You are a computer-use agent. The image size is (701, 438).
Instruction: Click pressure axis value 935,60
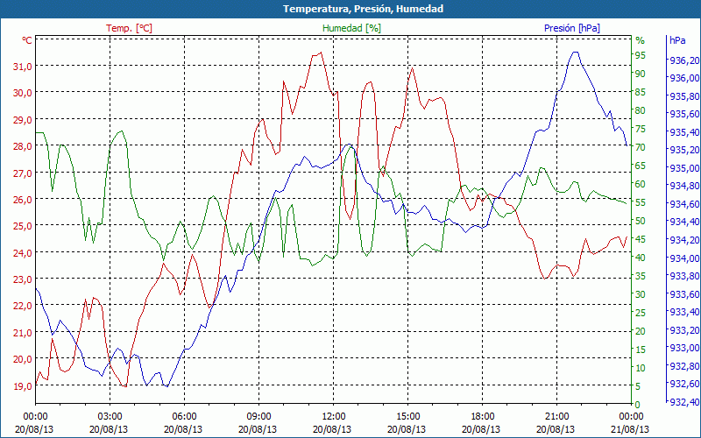coord(684,115)
